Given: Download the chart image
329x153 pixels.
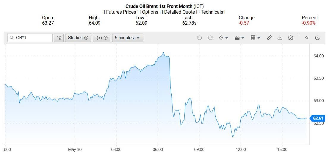Looking at the screenshot, I should coord(280,38).
